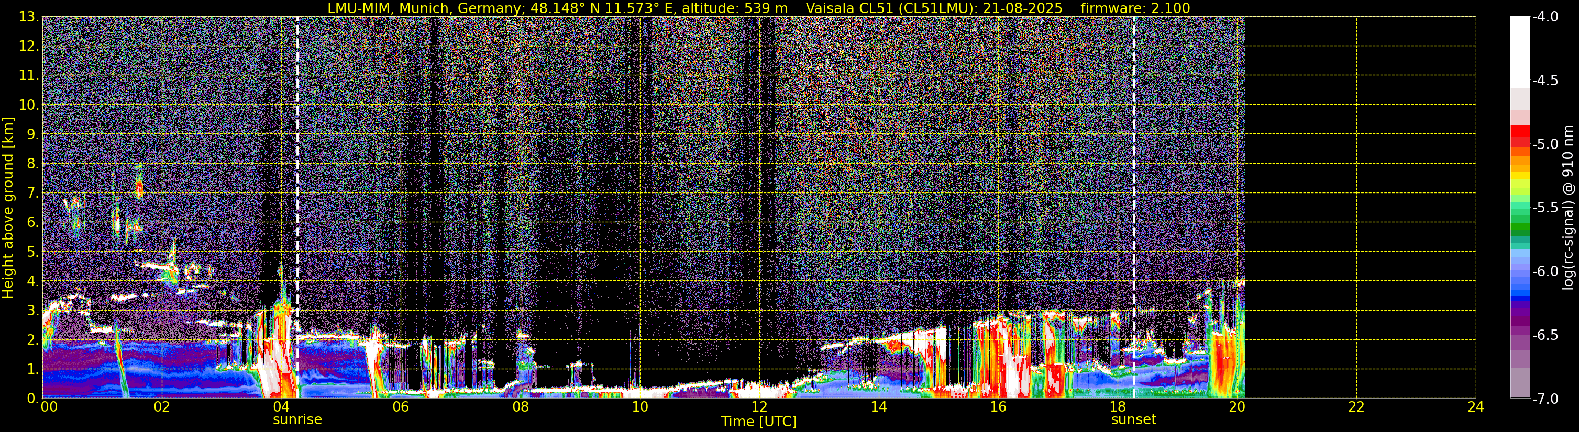The width and height of the screenshot is (1579, 432).
Task: Click the colorbar tick label "-6.5"
Action: pyautogui.click(x=1544, y=335)
